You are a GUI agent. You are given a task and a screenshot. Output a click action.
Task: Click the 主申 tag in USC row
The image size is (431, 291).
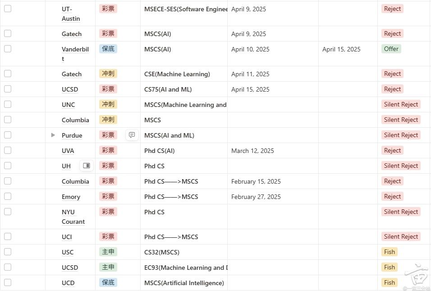pos(108,252)
